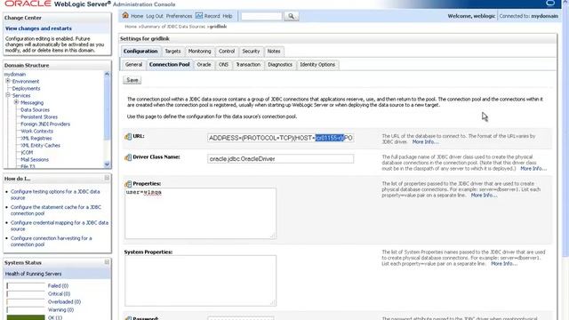The image size is (569, 320).
Task: Open XML Registries tree item
Action: [x=36, y=138]
